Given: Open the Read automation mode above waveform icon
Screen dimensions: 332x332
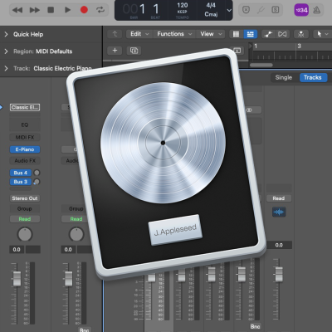Looking at the screenshot, I should [279, 198].
